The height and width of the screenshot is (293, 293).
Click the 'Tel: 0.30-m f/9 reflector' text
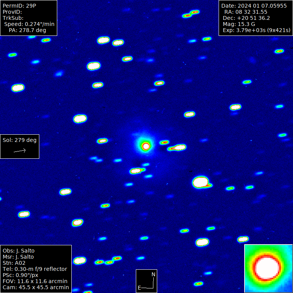(35, 269)
